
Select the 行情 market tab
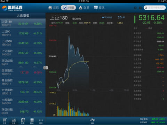click(x=68, y=8)
